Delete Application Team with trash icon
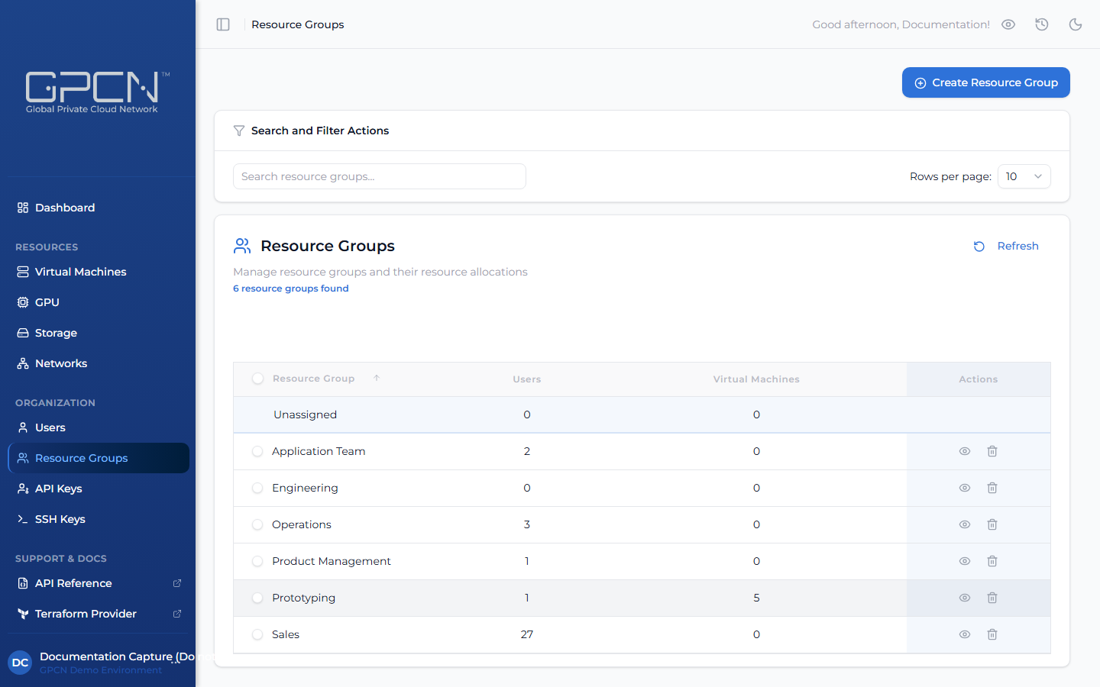Viewport: 1100px width, 687px height. click(x=992, y=451)
